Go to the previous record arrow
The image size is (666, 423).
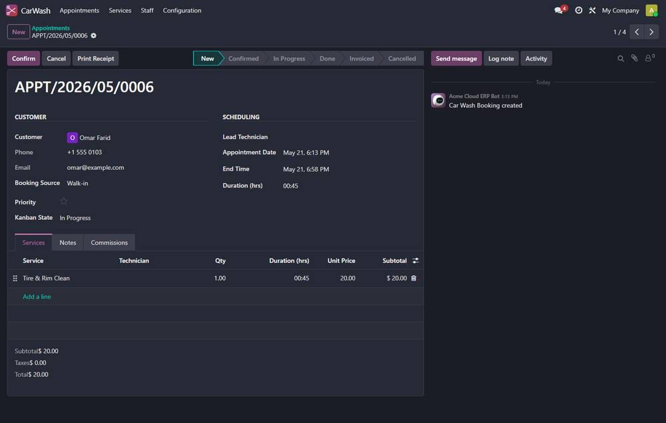point(637,32)
